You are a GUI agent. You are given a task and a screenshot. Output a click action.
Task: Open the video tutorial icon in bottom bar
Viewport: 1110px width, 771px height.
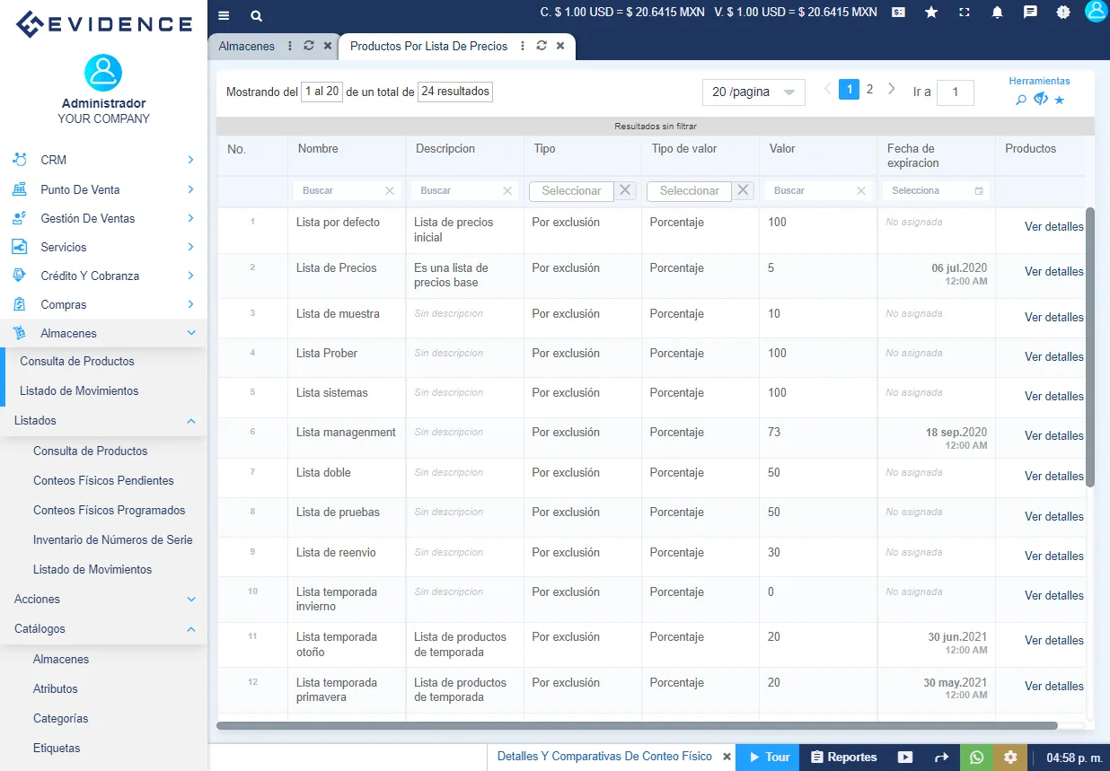(x=905, y=757)
